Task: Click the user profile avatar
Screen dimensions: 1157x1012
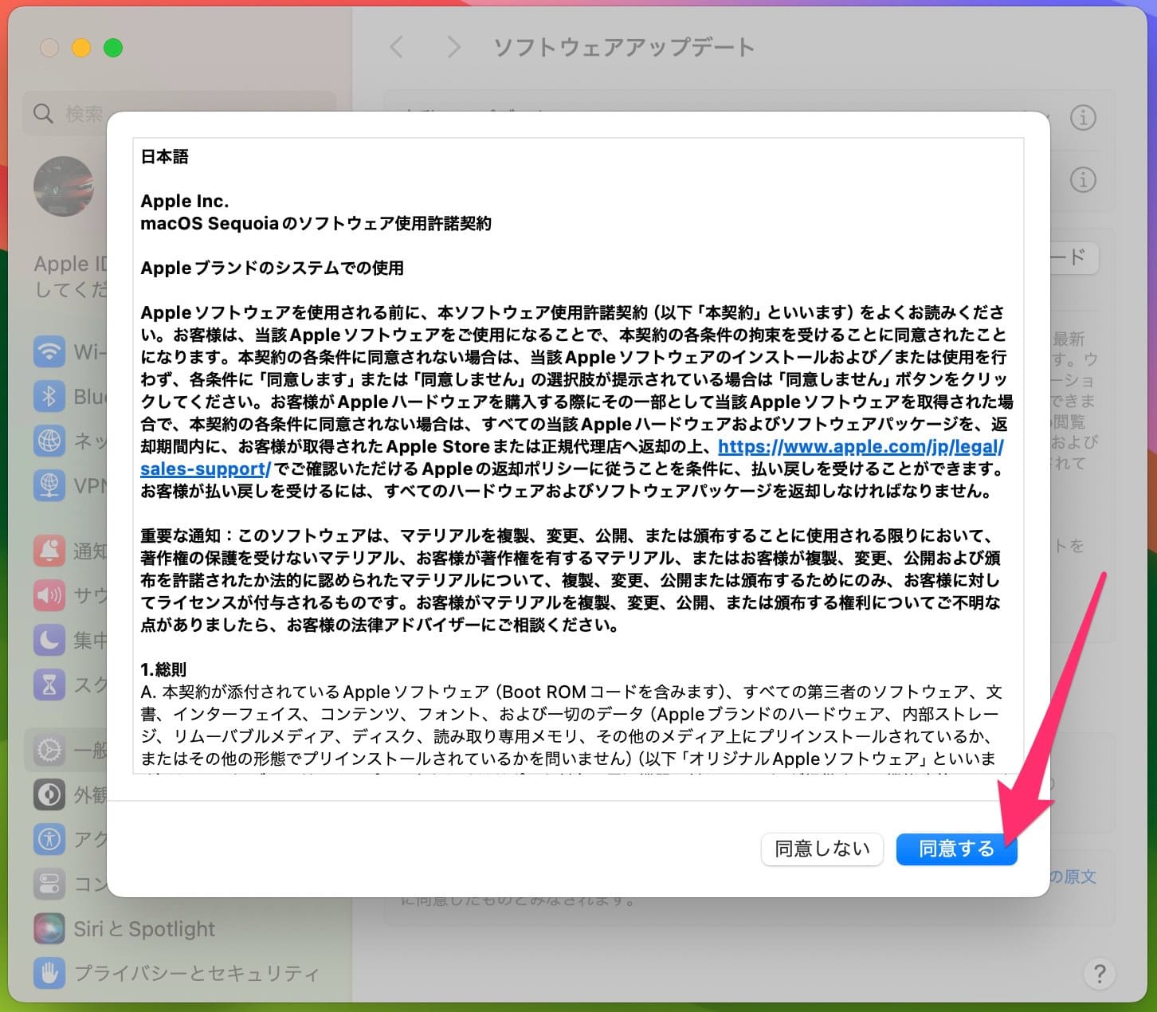Action: pyautogui.click(x=64, y=186)
